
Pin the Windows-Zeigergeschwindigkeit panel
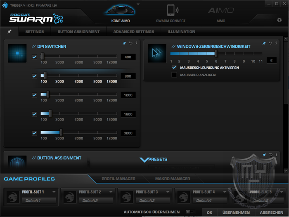[x=264, y=43]
